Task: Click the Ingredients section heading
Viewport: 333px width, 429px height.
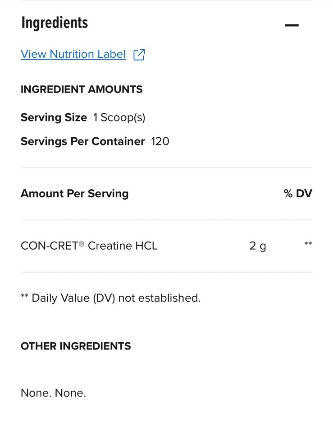Action: pos(55,23)
